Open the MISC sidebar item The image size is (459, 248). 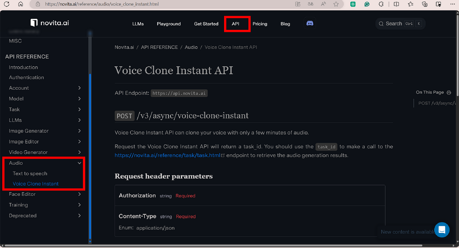[15, 41]
